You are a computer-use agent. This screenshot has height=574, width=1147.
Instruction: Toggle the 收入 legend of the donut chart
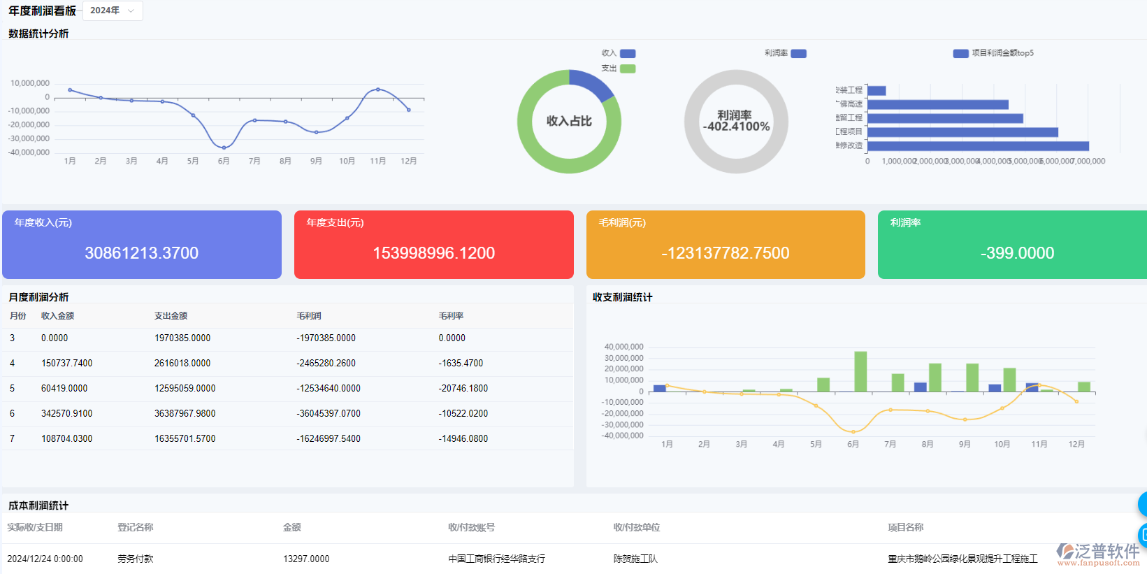point(627,53)
